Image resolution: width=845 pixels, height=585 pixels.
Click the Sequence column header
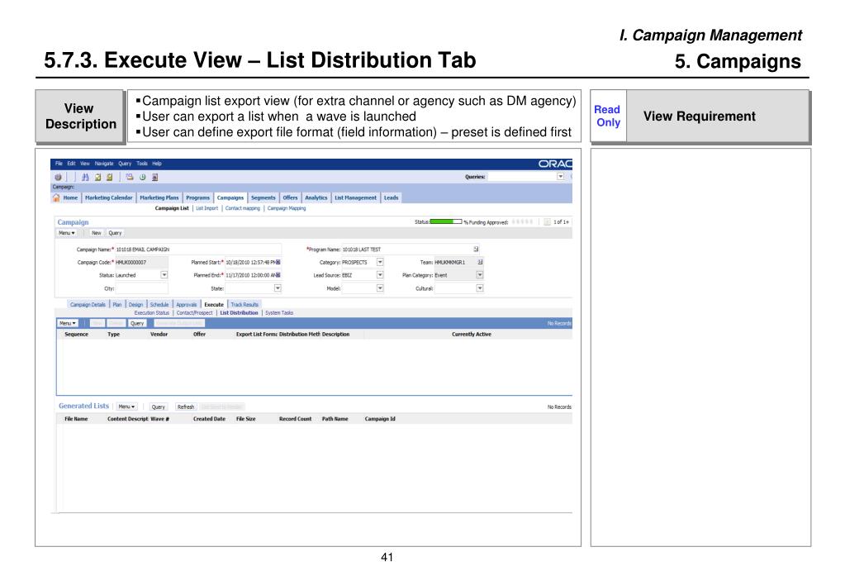coord(76,335)
